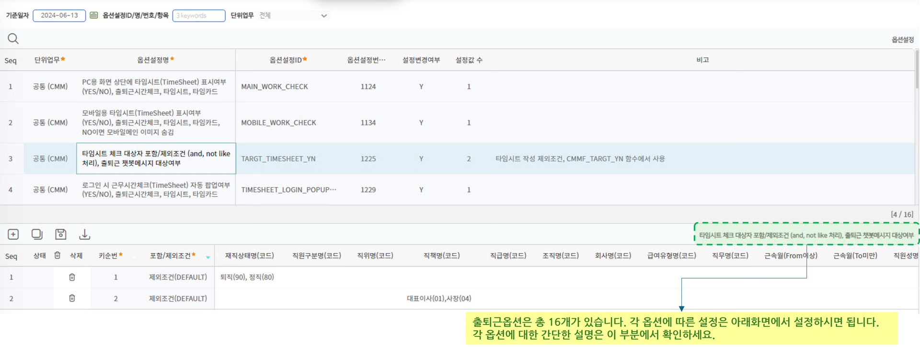Click the 직급명(코드) column header
The width and height of the screenshot is (920, 347).
(508, 256)
